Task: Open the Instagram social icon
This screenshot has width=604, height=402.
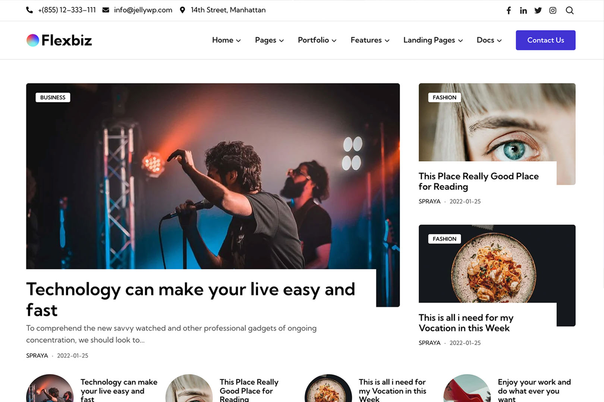Action: click(553, 10)
